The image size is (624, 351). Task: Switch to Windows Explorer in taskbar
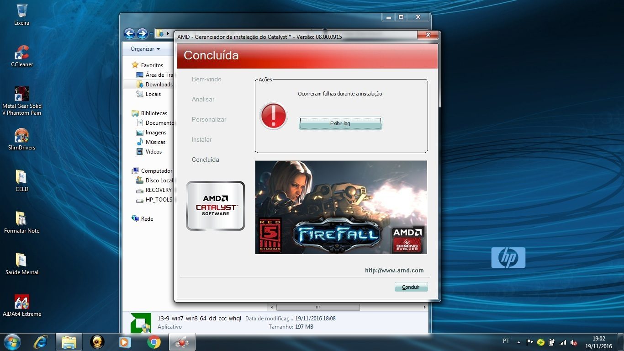click(x=69, y=342)
